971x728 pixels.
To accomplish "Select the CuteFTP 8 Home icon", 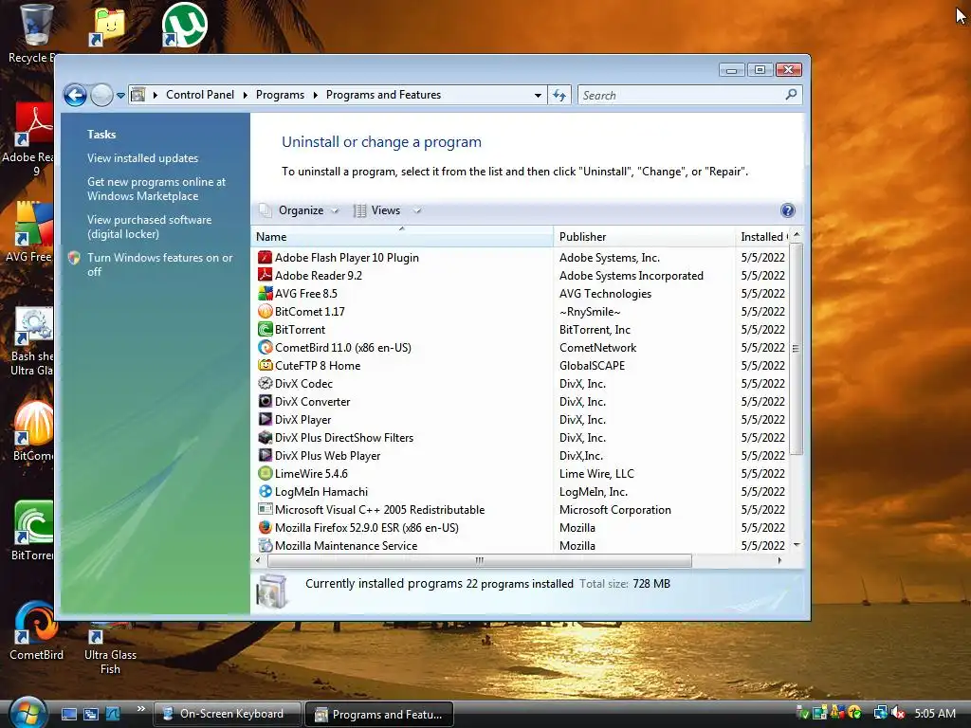I will click(266, 365).
